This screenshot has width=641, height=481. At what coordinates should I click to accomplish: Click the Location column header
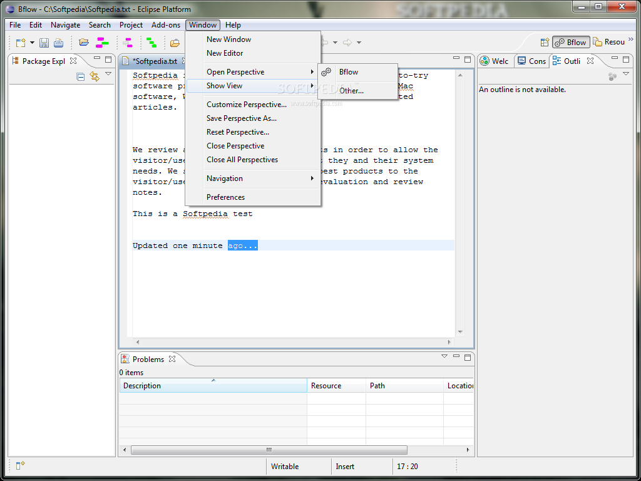459,385
